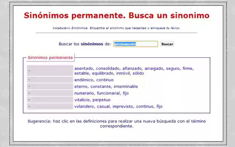The height and width of the screenshot is (147, 235).
Task: Click 'fijo' next to funcionarial
Action: 126,93
